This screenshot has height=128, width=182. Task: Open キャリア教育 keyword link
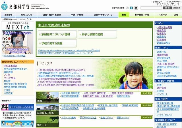pyautogui.click(x=10, y=78)
